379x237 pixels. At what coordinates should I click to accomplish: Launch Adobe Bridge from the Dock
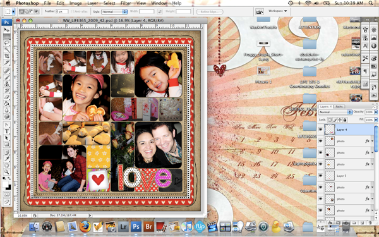pos(148,227)
